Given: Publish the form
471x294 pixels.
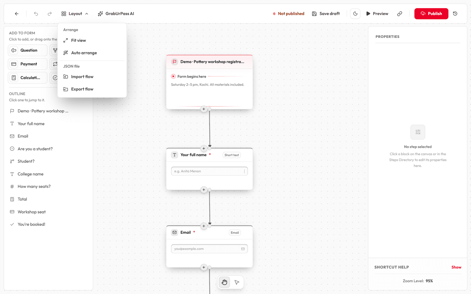Looking at the screenshot, I should point(431,14).
